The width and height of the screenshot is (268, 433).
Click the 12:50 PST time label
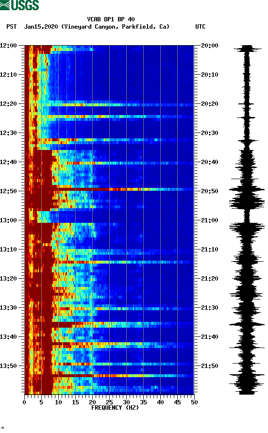[x=8, y=191]
